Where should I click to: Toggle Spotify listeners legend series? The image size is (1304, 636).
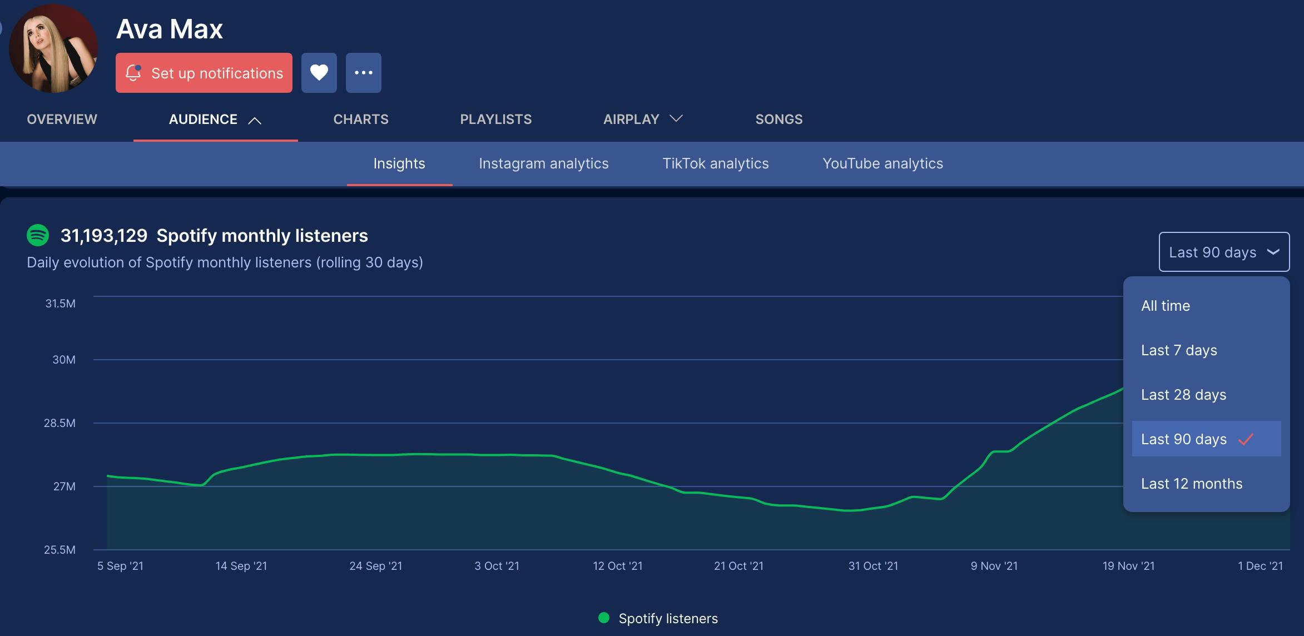click(668, 618)
